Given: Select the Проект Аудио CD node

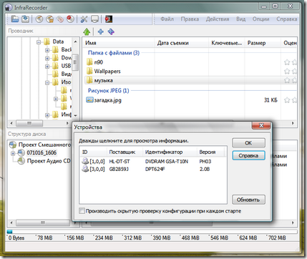Looking at the screenshot, I should [x=44, y=161].
